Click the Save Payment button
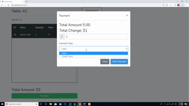 119,62
